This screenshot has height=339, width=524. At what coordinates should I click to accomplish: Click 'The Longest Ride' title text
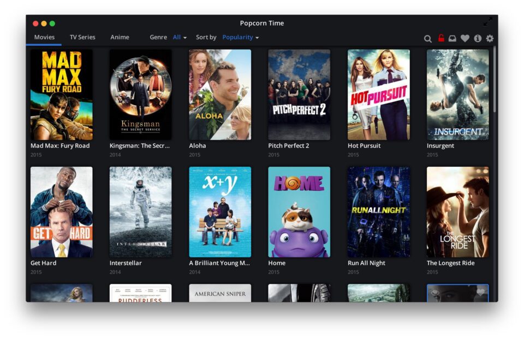[450, 263]
